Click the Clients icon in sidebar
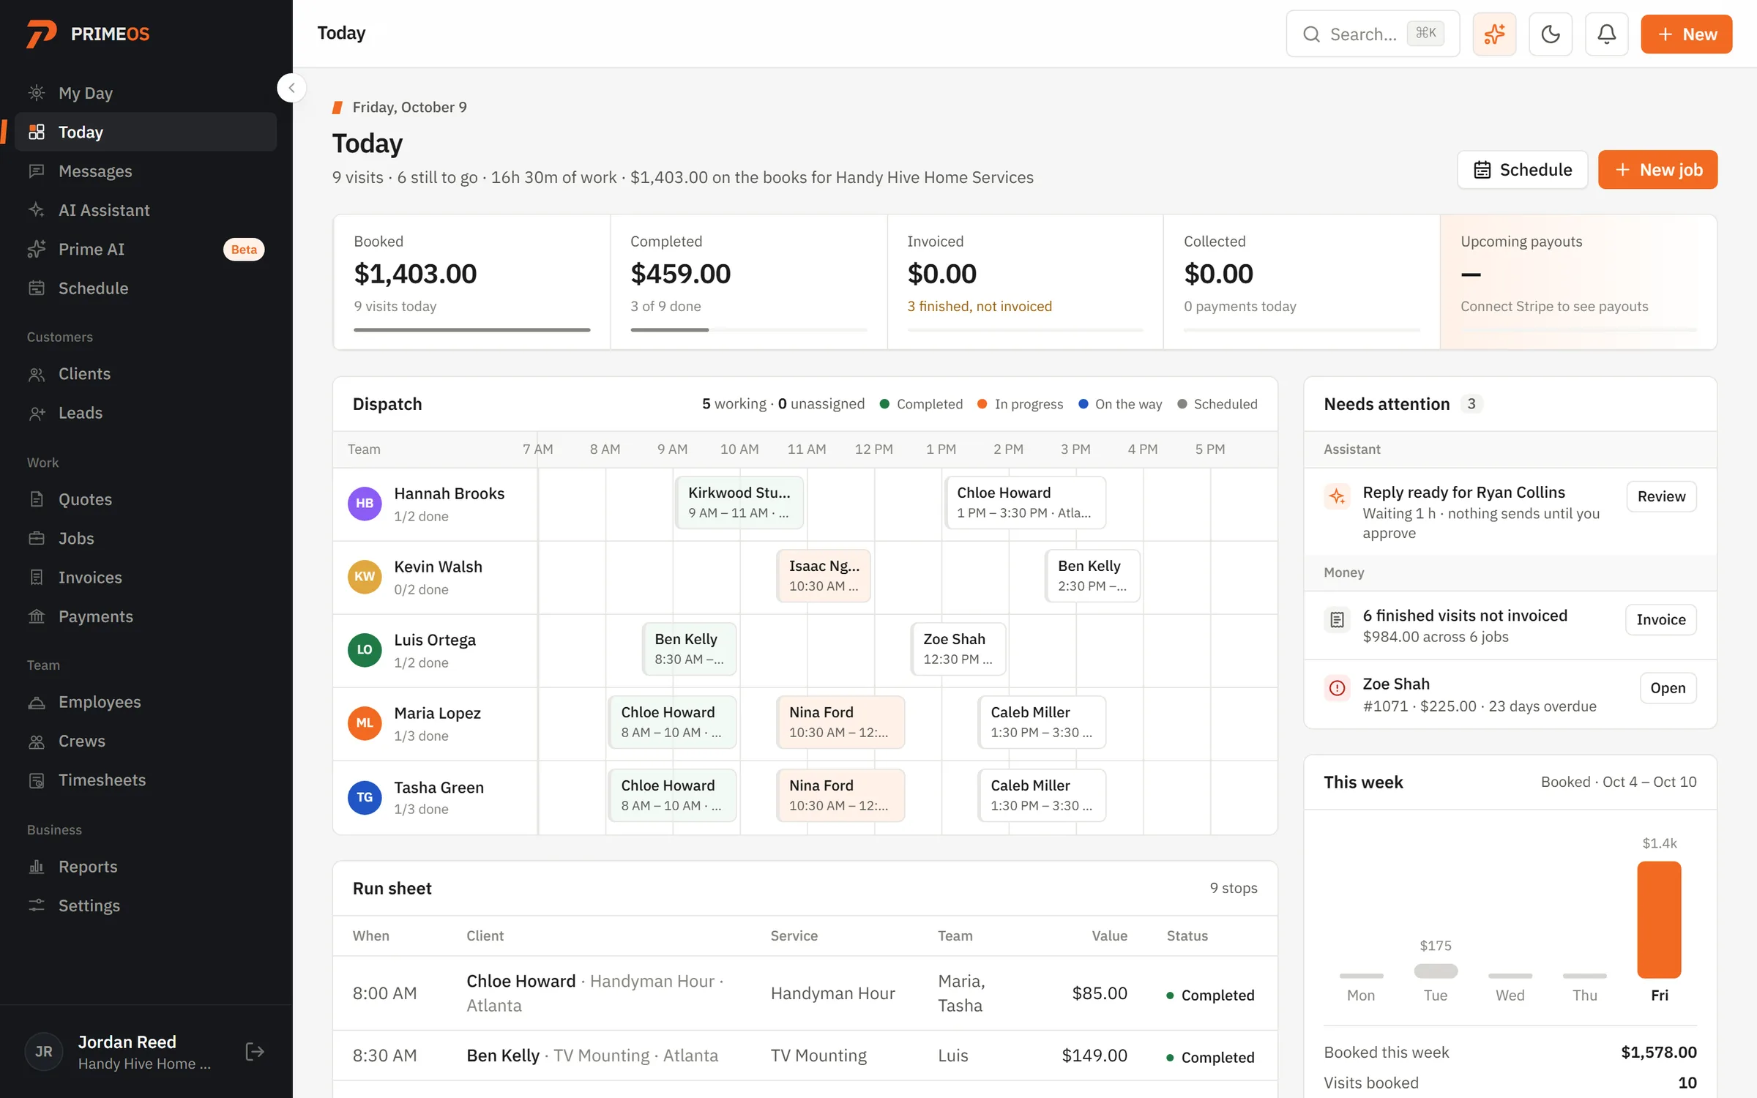The image size is (1757, 1098). tap(37, 374)
